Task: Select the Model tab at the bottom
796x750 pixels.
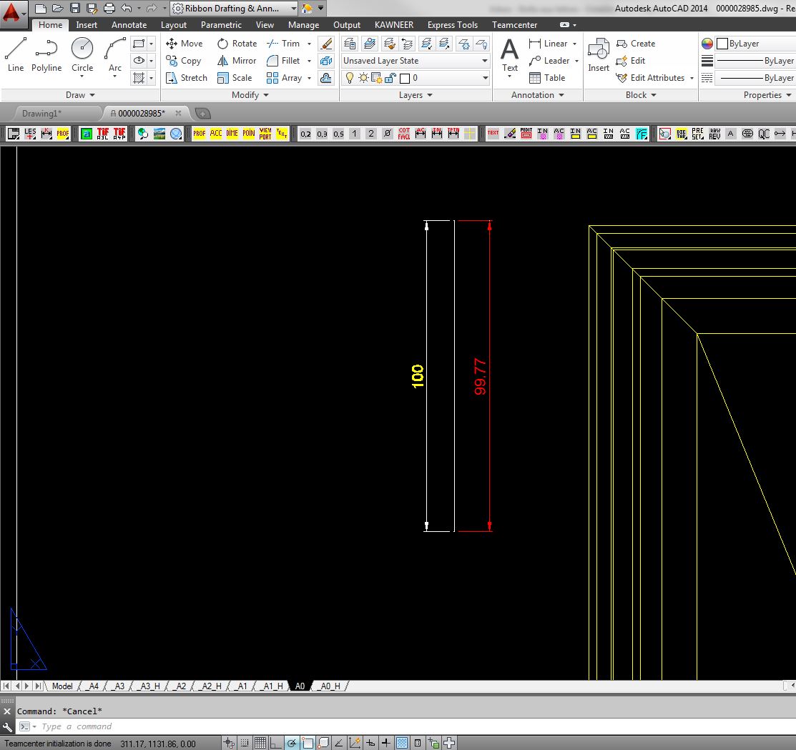Action: [62, 686]
